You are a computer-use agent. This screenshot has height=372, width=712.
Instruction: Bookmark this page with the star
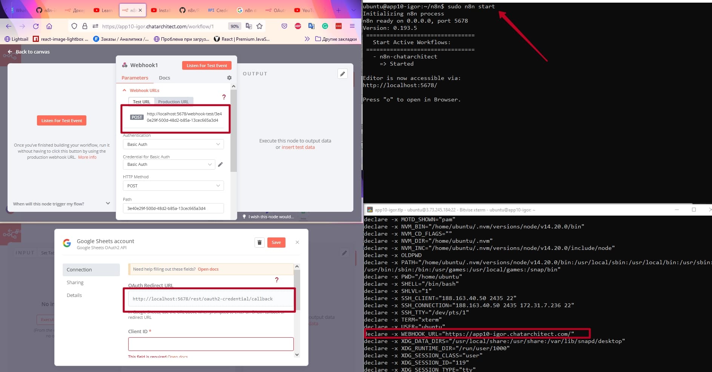pos(259,26)
